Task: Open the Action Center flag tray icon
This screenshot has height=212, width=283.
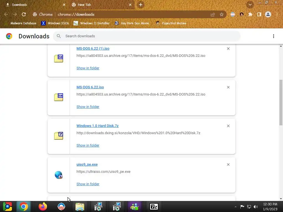Action: coord(242,207)
